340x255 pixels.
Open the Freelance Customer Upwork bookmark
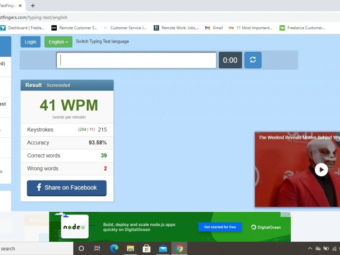(302, 28)
